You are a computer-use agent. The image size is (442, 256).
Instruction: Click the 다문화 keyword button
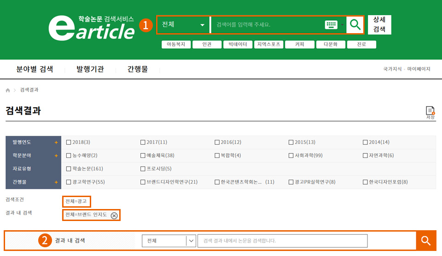pos(331,45)
